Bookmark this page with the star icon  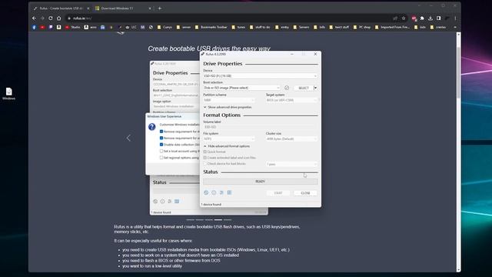(404, 18)
